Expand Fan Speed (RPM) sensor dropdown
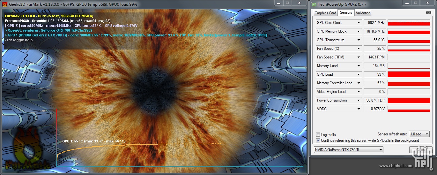Screen dimensions: 437x175 359,57
